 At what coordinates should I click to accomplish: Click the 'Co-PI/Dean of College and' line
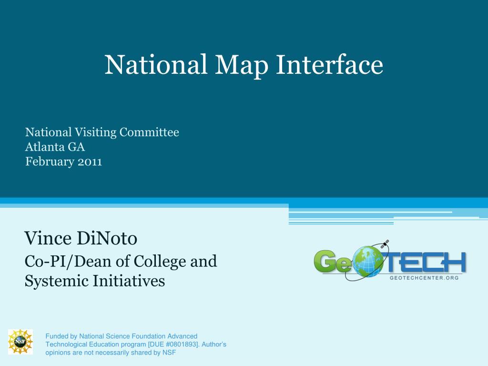121,262
